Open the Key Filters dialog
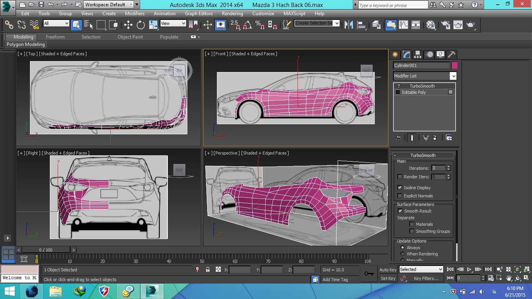Screen dimensions: 532x299 (x=426, y=278)
